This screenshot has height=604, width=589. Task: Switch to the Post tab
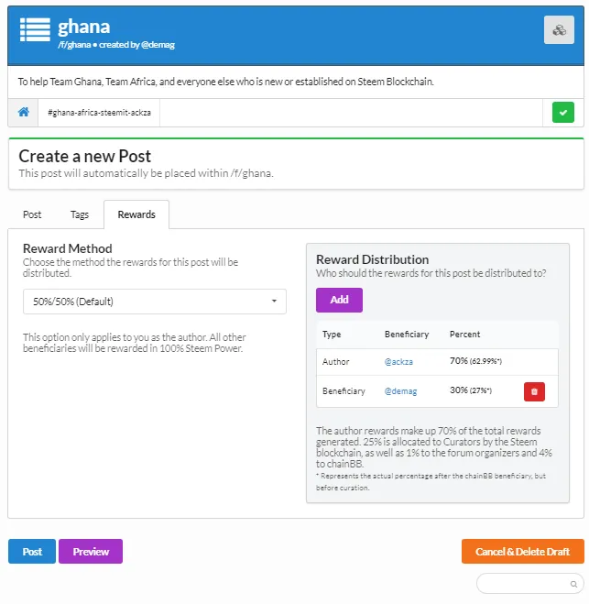[x=32, y=214]
